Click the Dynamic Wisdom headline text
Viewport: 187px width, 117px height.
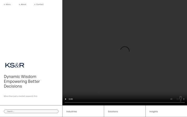(x=22, y=81)
